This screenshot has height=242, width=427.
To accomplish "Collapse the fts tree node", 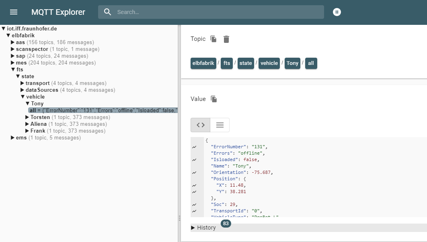I will click(x=13, y=70).
